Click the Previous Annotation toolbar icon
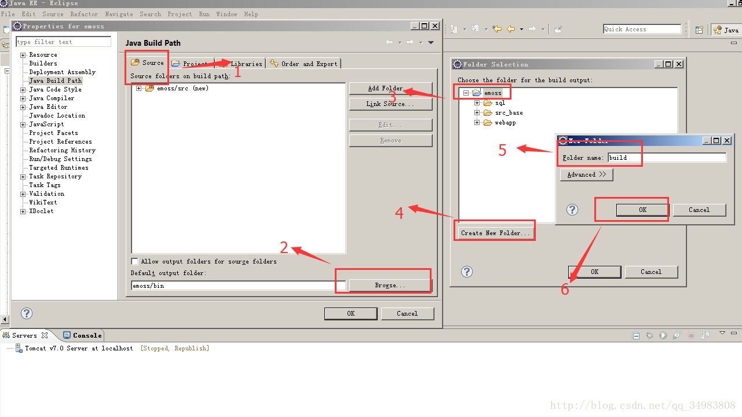Screen dimensions: 742x417 coord(475,29)
